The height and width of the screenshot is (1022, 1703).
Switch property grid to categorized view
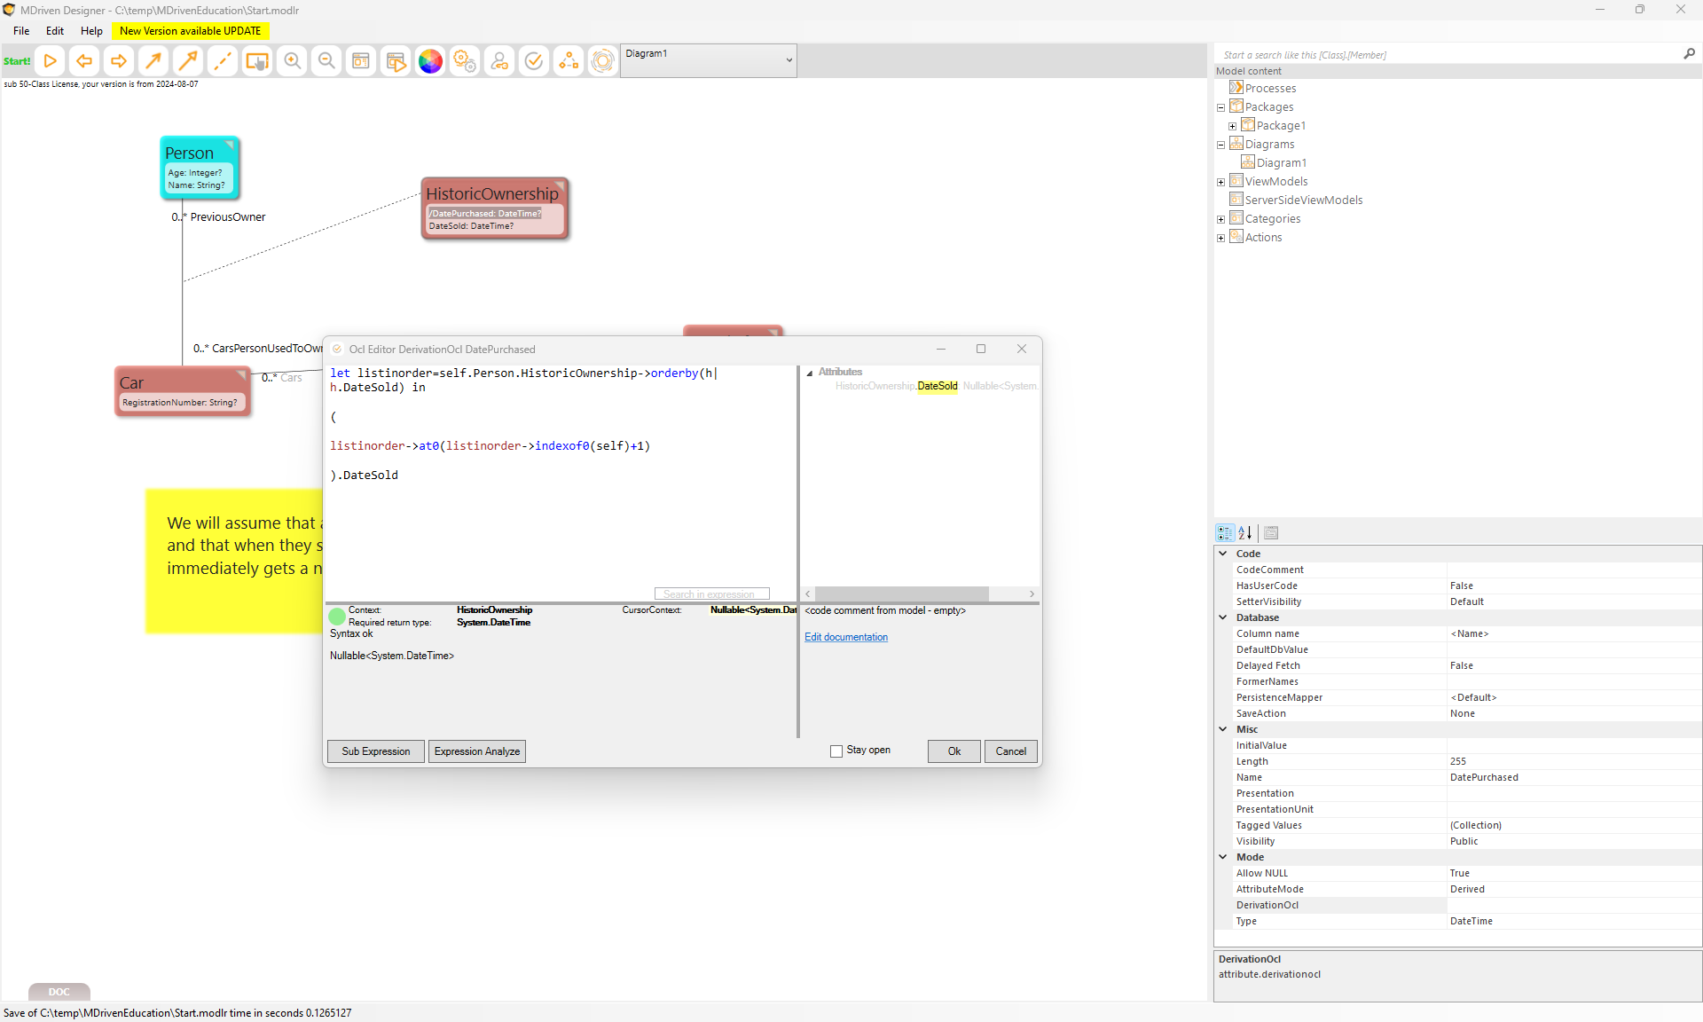(1225, 533)
